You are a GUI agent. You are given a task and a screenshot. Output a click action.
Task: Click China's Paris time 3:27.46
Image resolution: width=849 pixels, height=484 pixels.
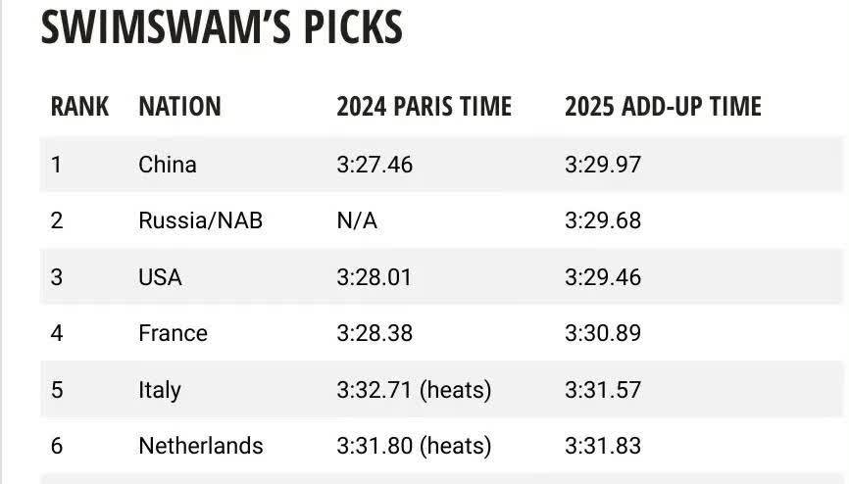375,164
